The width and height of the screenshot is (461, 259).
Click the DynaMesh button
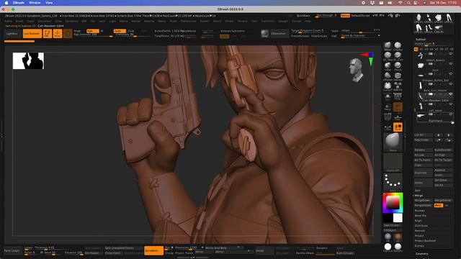[153, 250]
